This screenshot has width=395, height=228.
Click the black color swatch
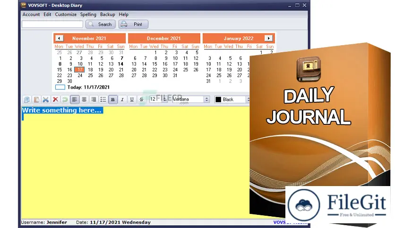[218, 99]
